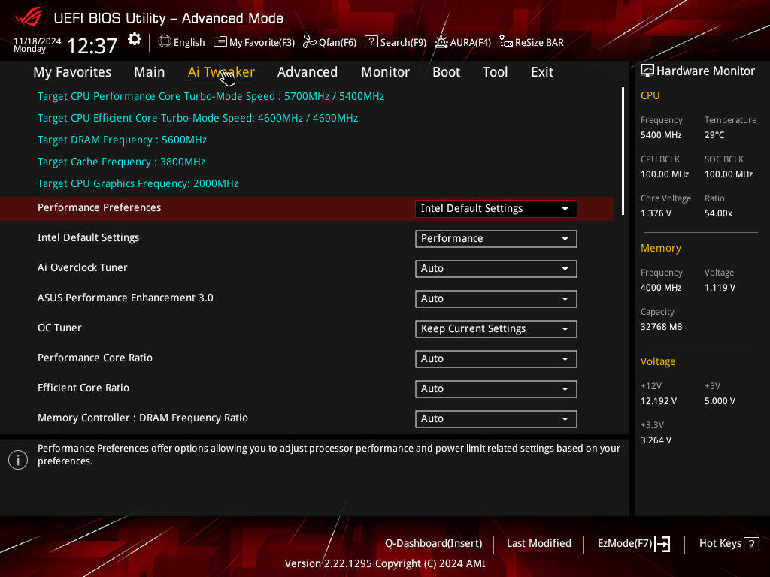The image size is (770, 577).
Task: Click the 11/18/2024 date text
Action: (38, 41)
